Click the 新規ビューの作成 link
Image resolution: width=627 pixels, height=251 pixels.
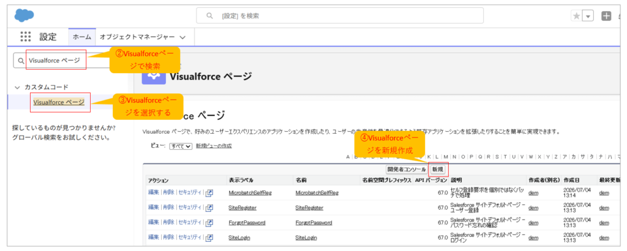(214, 146)
